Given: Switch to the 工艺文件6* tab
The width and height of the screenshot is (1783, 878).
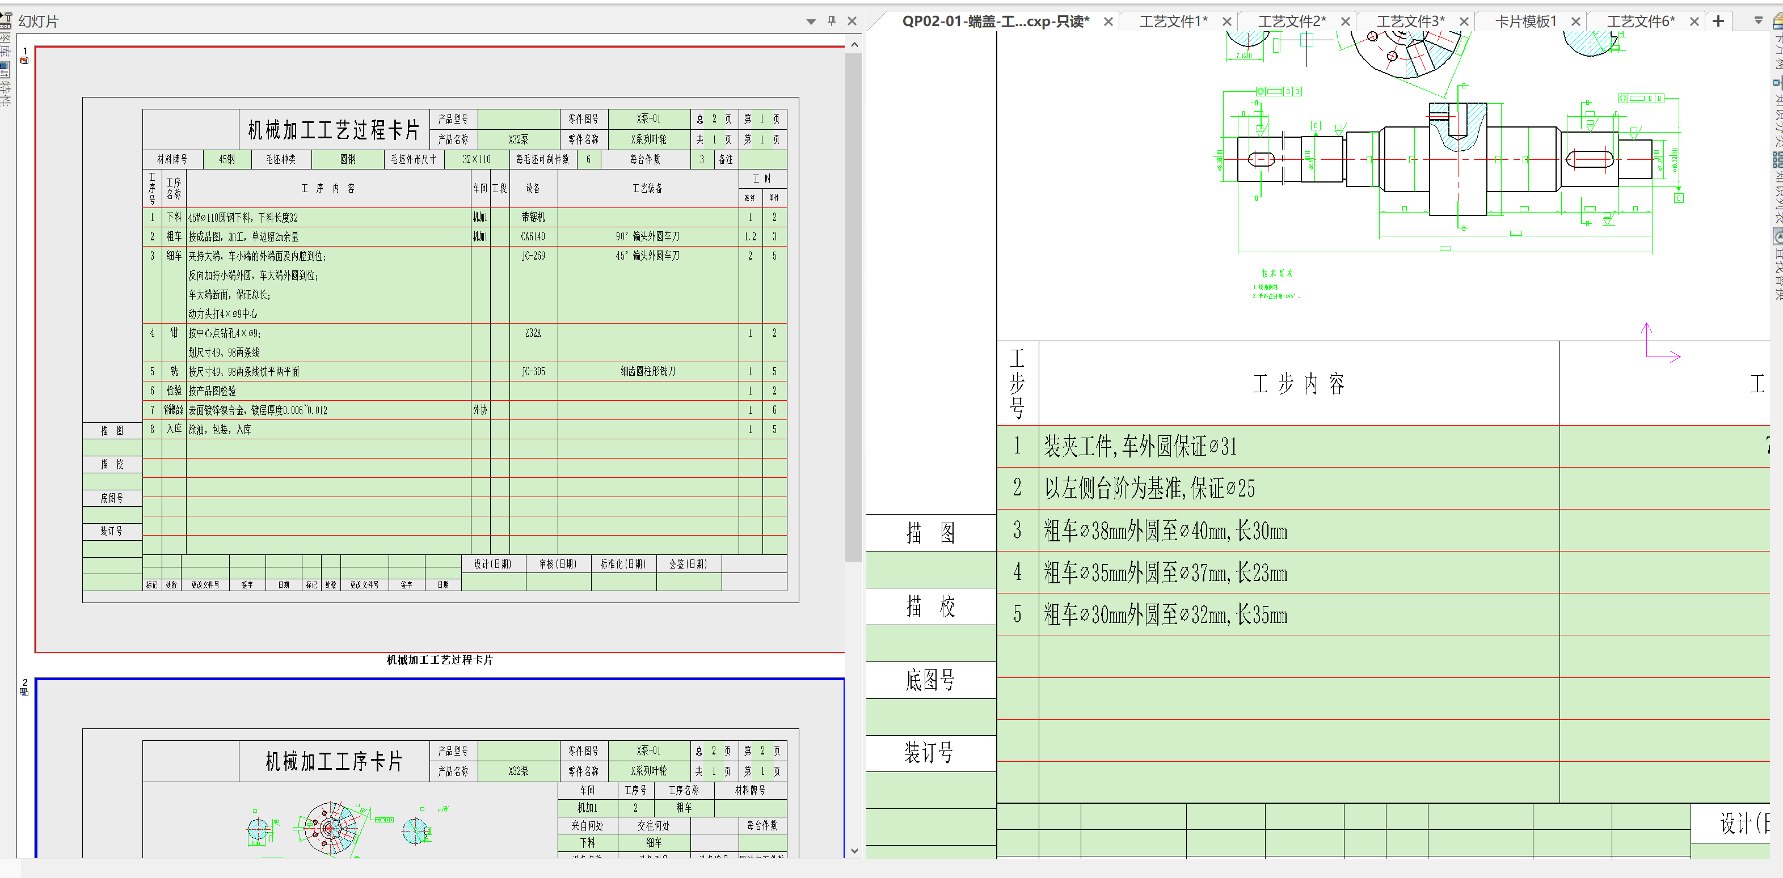Looking at the screenshot, I should click(x=1641, y=22).
